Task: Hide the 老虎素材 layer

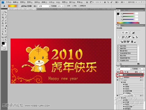Action: pos(117,77)
